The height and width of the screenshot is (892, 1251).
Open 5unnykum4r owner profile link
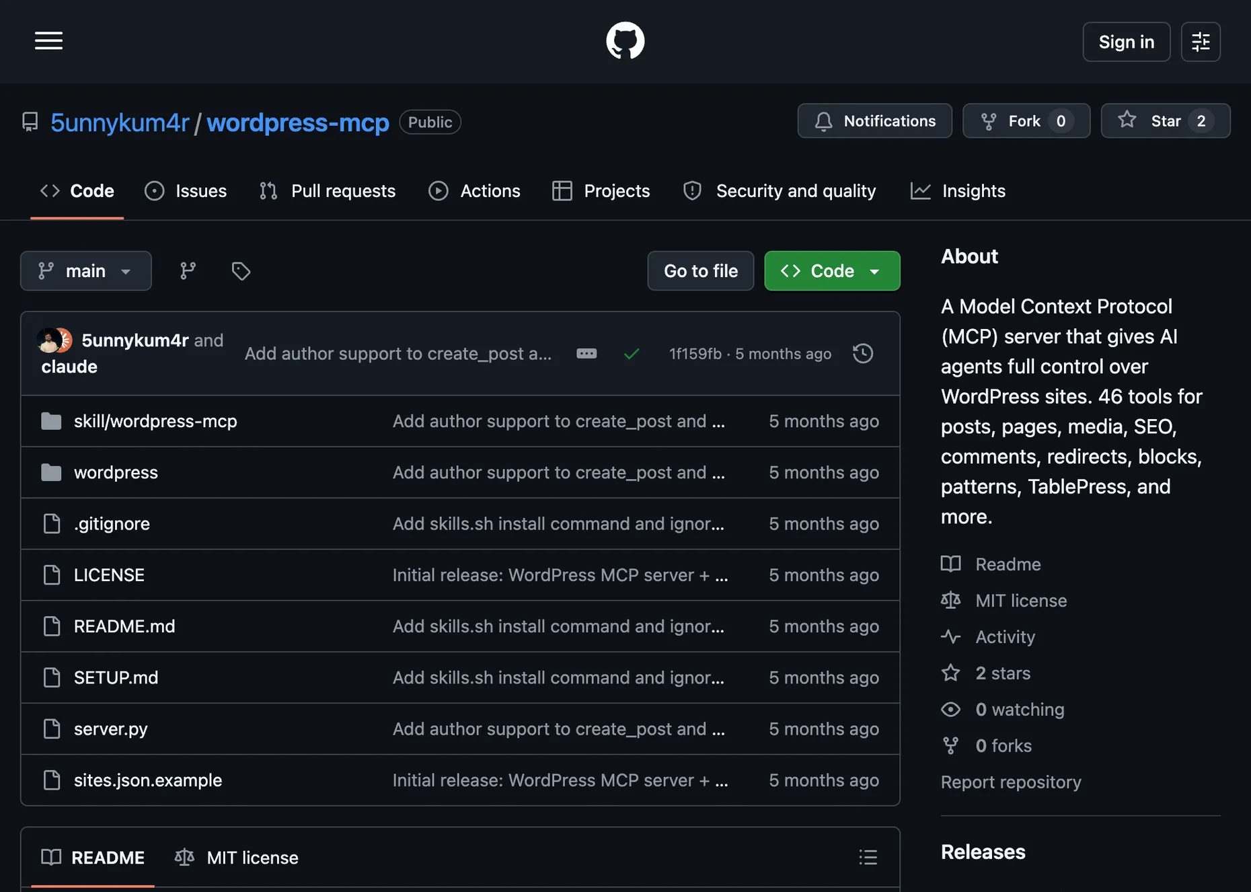(120, 122)
